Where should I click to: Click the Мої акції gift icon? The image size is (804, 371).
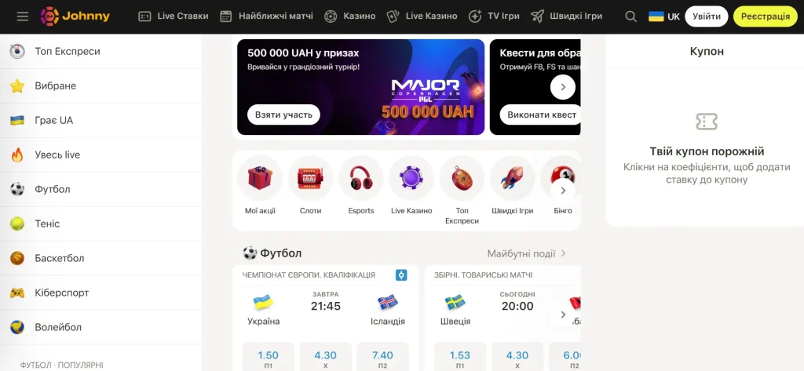point(260,178)
